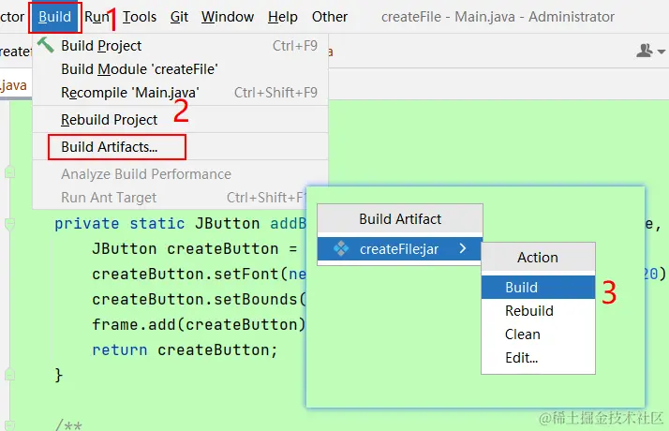Image resolution: width=669 pixels, height=431 pixels.
Task: Click the user account icon
Action: coord(645,51)
